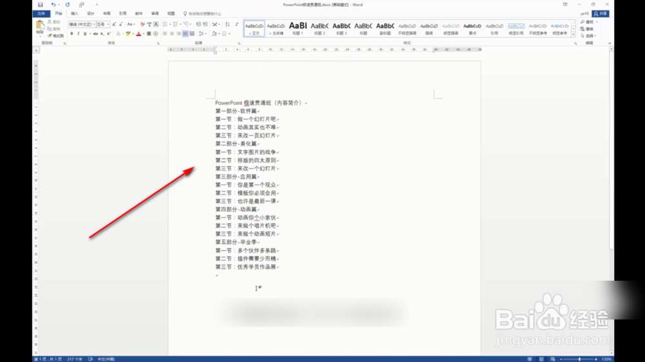Screen dimensions: 645x362
Task: Switch to the Design (设计) tab
Action: click(x=90, y=14)
